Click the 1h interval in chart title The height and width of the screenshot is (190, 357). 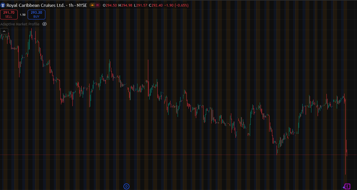(71, 5)
